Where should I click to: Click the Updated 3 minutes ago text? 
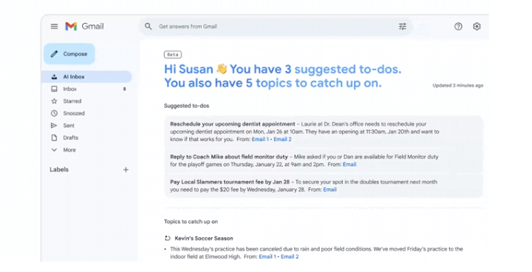(458, 86)
